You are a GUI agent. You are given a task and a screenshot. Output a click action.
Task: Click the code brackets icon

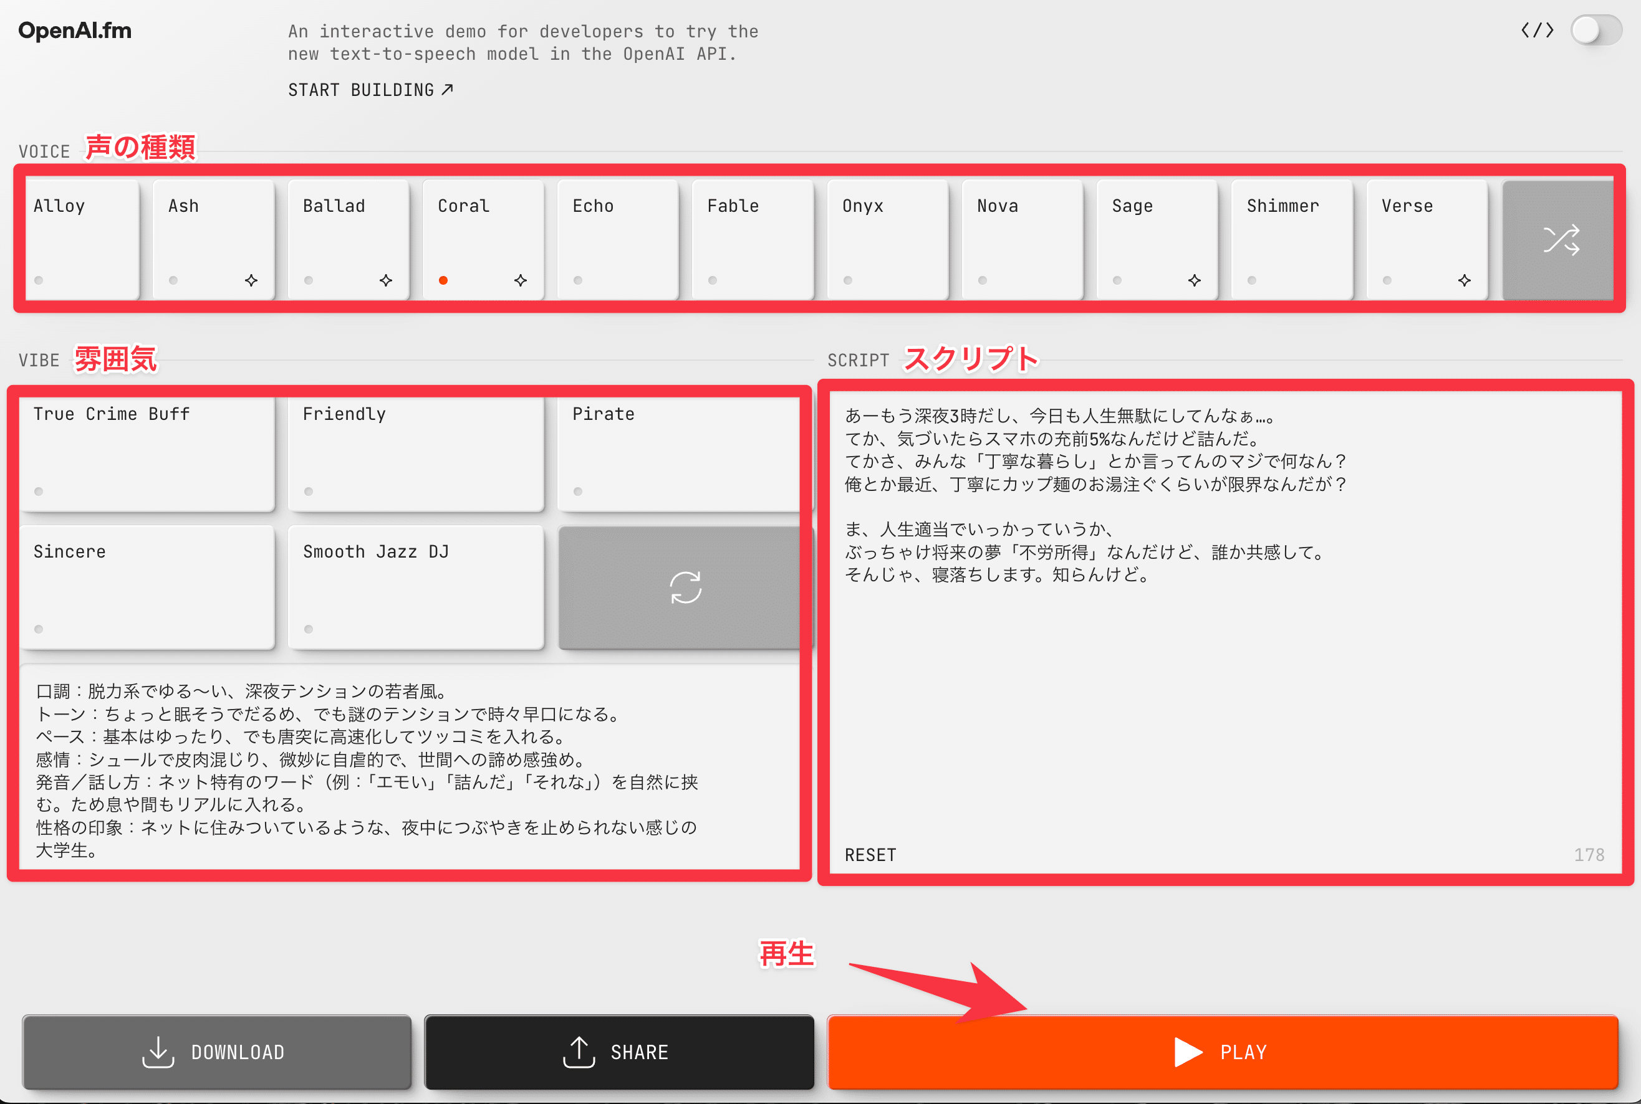pyautogui.click(x=1537, y=31)
